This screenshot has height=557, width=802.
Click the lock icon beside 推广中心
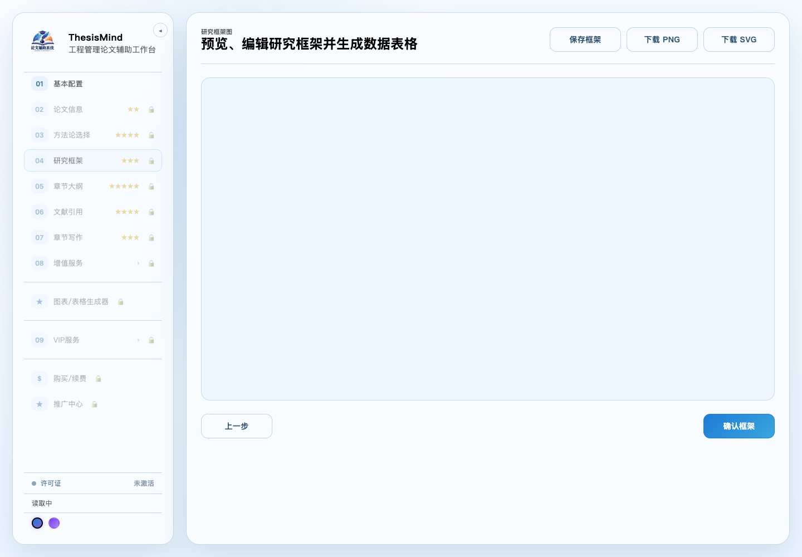point(95,404)
